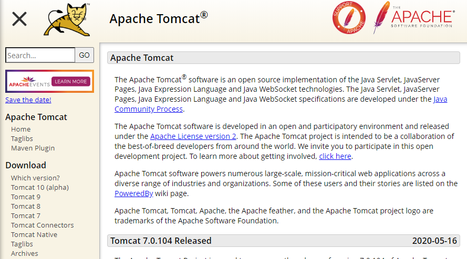Open Archives download link

(x=24, y=254)
